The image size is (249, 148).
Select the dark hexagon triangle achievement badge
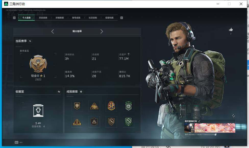[x=94, y=122]
